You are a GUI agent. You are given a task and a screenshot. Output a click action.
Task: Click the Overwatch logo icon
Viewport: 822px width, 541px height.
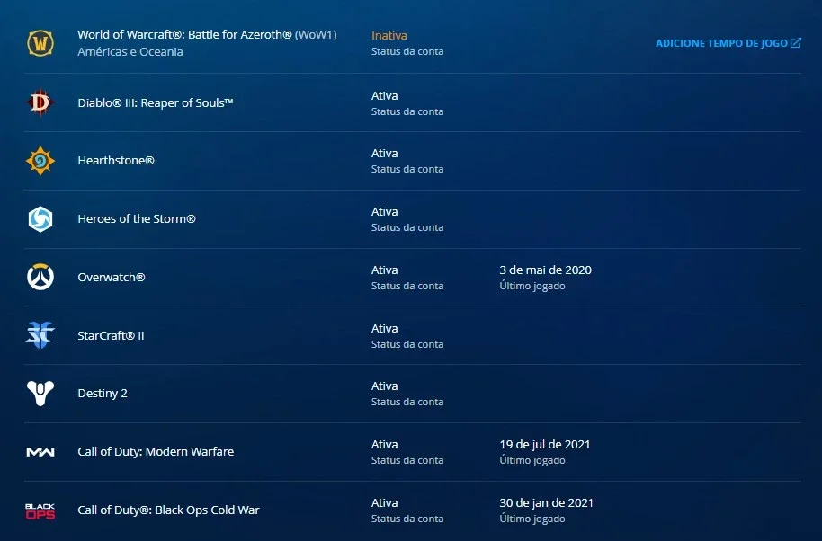coord(40,277)
